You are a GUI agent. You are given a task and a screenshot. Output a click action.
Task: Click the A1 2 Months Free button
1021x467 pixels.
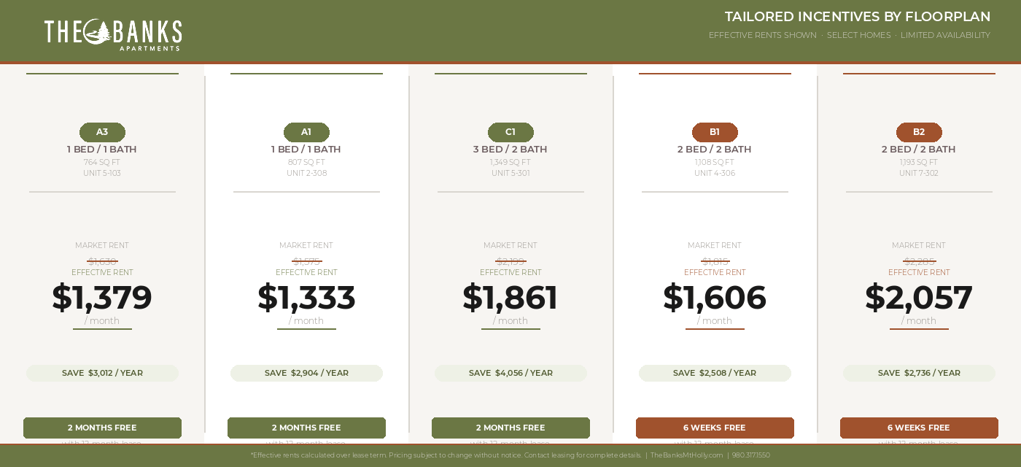coord(306,428)
